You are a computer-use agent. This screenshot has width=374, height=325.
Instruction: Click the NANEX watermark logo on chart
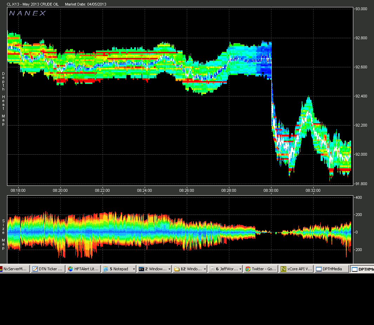tap(27, 13)
